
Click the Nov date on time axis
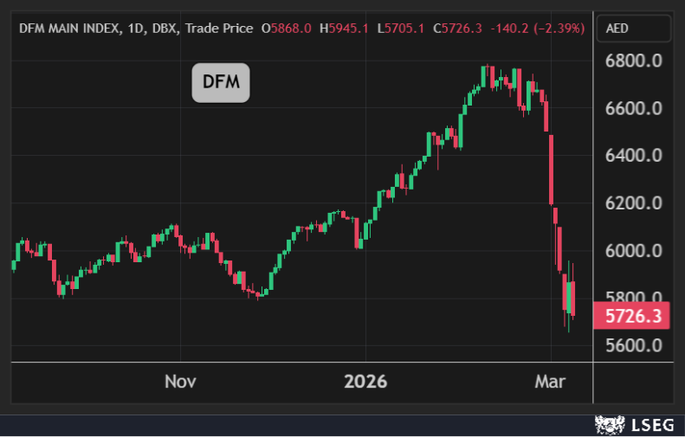[x=180, y=381]
